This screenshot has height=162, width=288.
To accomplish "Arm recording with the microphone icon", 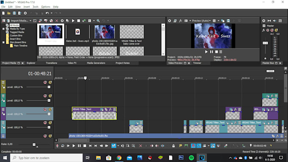I will (57, 146).
